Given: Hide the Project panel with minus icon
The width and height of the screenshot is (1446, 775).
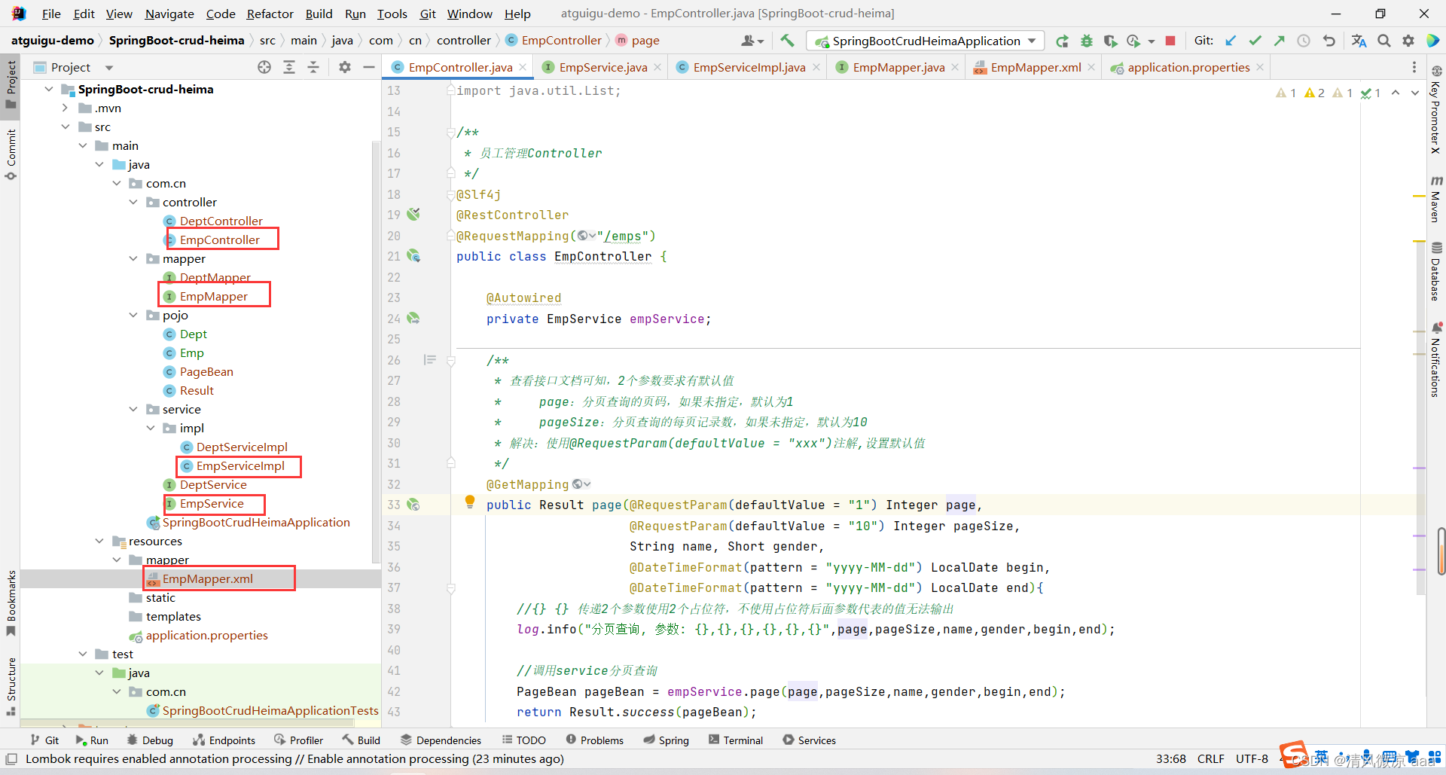Looking at the screenshot, I should [x=369, y=67].
